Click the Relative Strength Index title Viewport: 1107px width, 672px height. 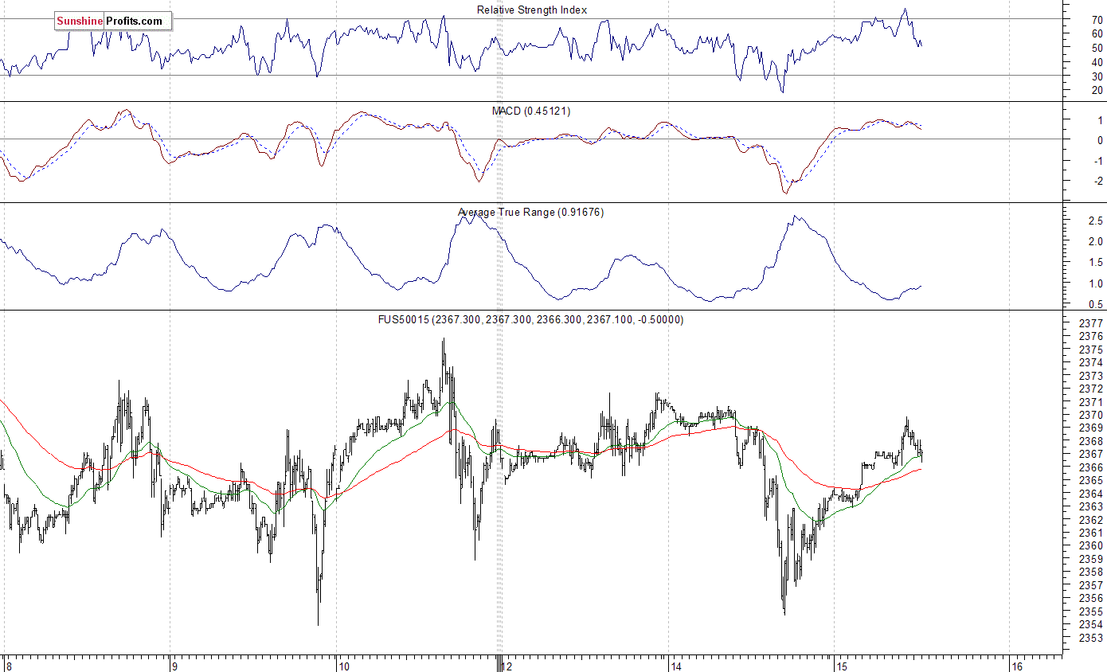(532, 10)
